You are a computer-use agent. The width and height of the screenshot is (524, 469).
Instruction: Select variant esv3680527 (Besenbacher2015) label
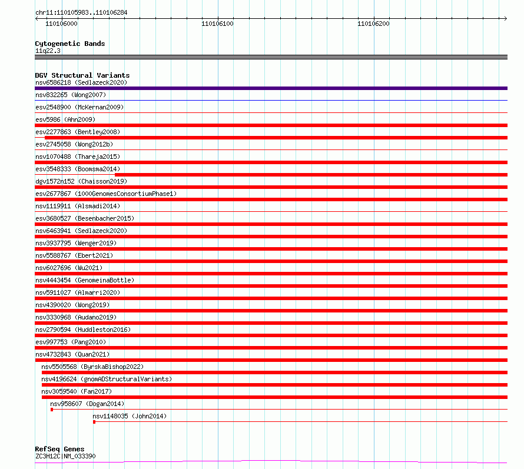tap(85, 218)
